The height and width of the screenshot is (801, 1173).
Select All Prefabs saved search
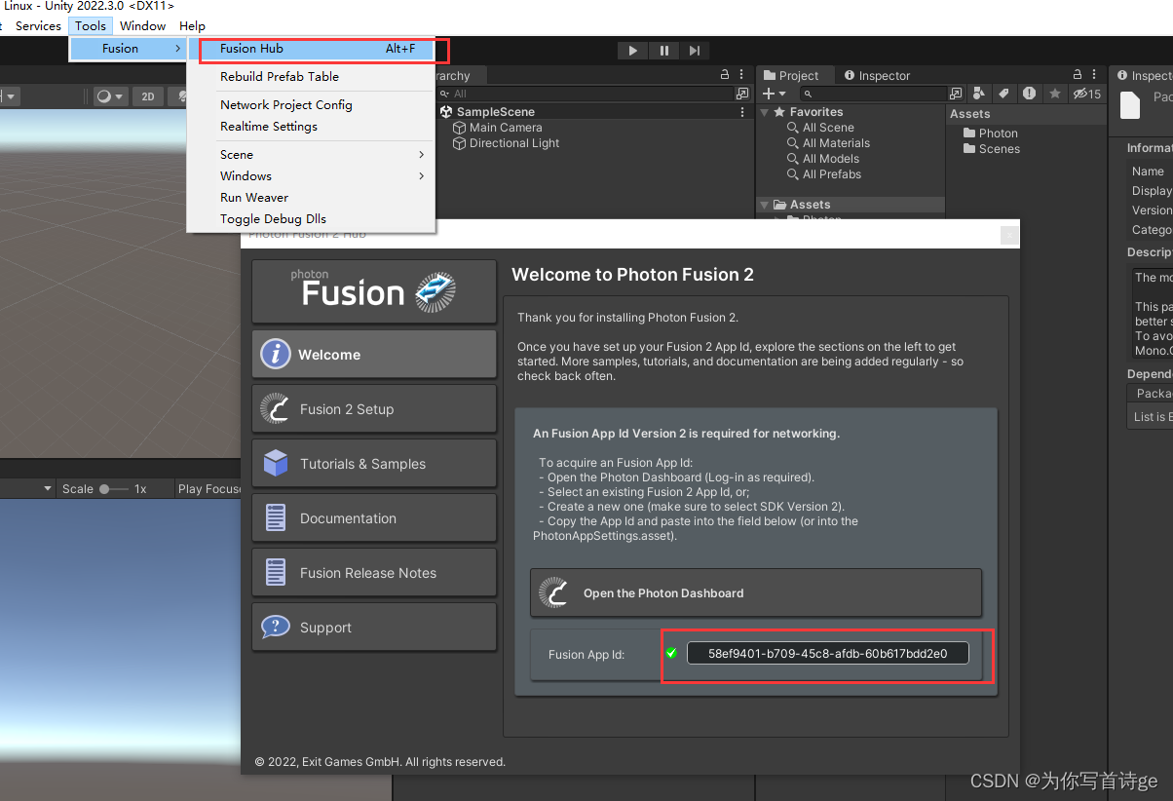pos(832,174)
